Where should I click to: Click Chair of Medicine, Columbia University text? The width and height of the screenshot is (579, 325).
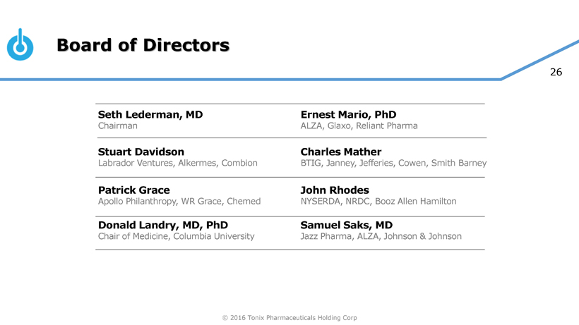click(x=176, y=236)
